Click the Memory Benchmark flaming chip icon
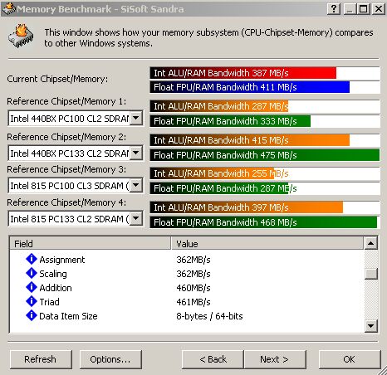387x375 pixels. point(21,37)
